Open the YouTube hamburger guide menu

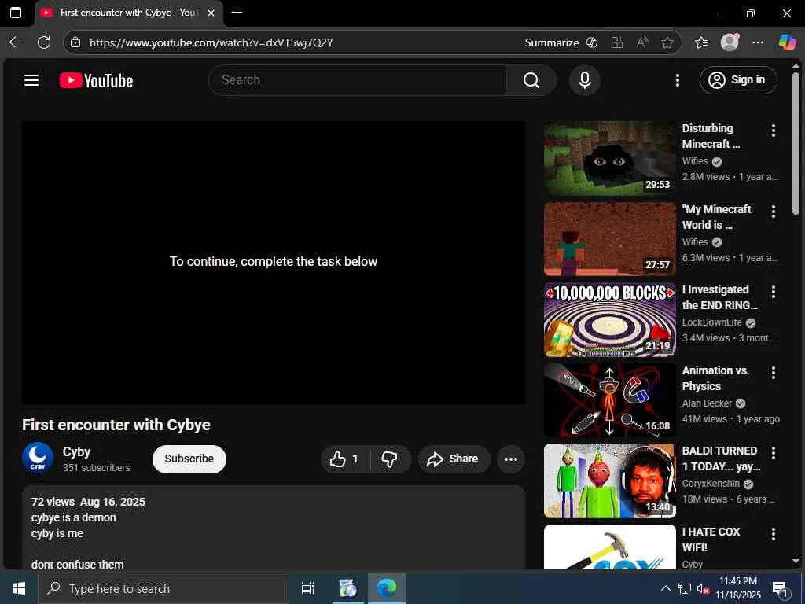tap(31, 80)
